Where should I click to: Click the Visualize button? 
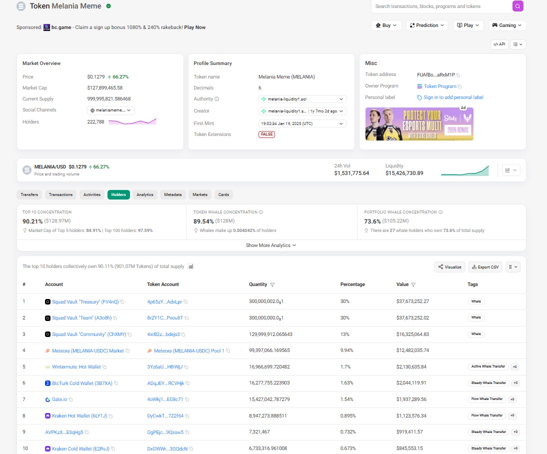449,267
